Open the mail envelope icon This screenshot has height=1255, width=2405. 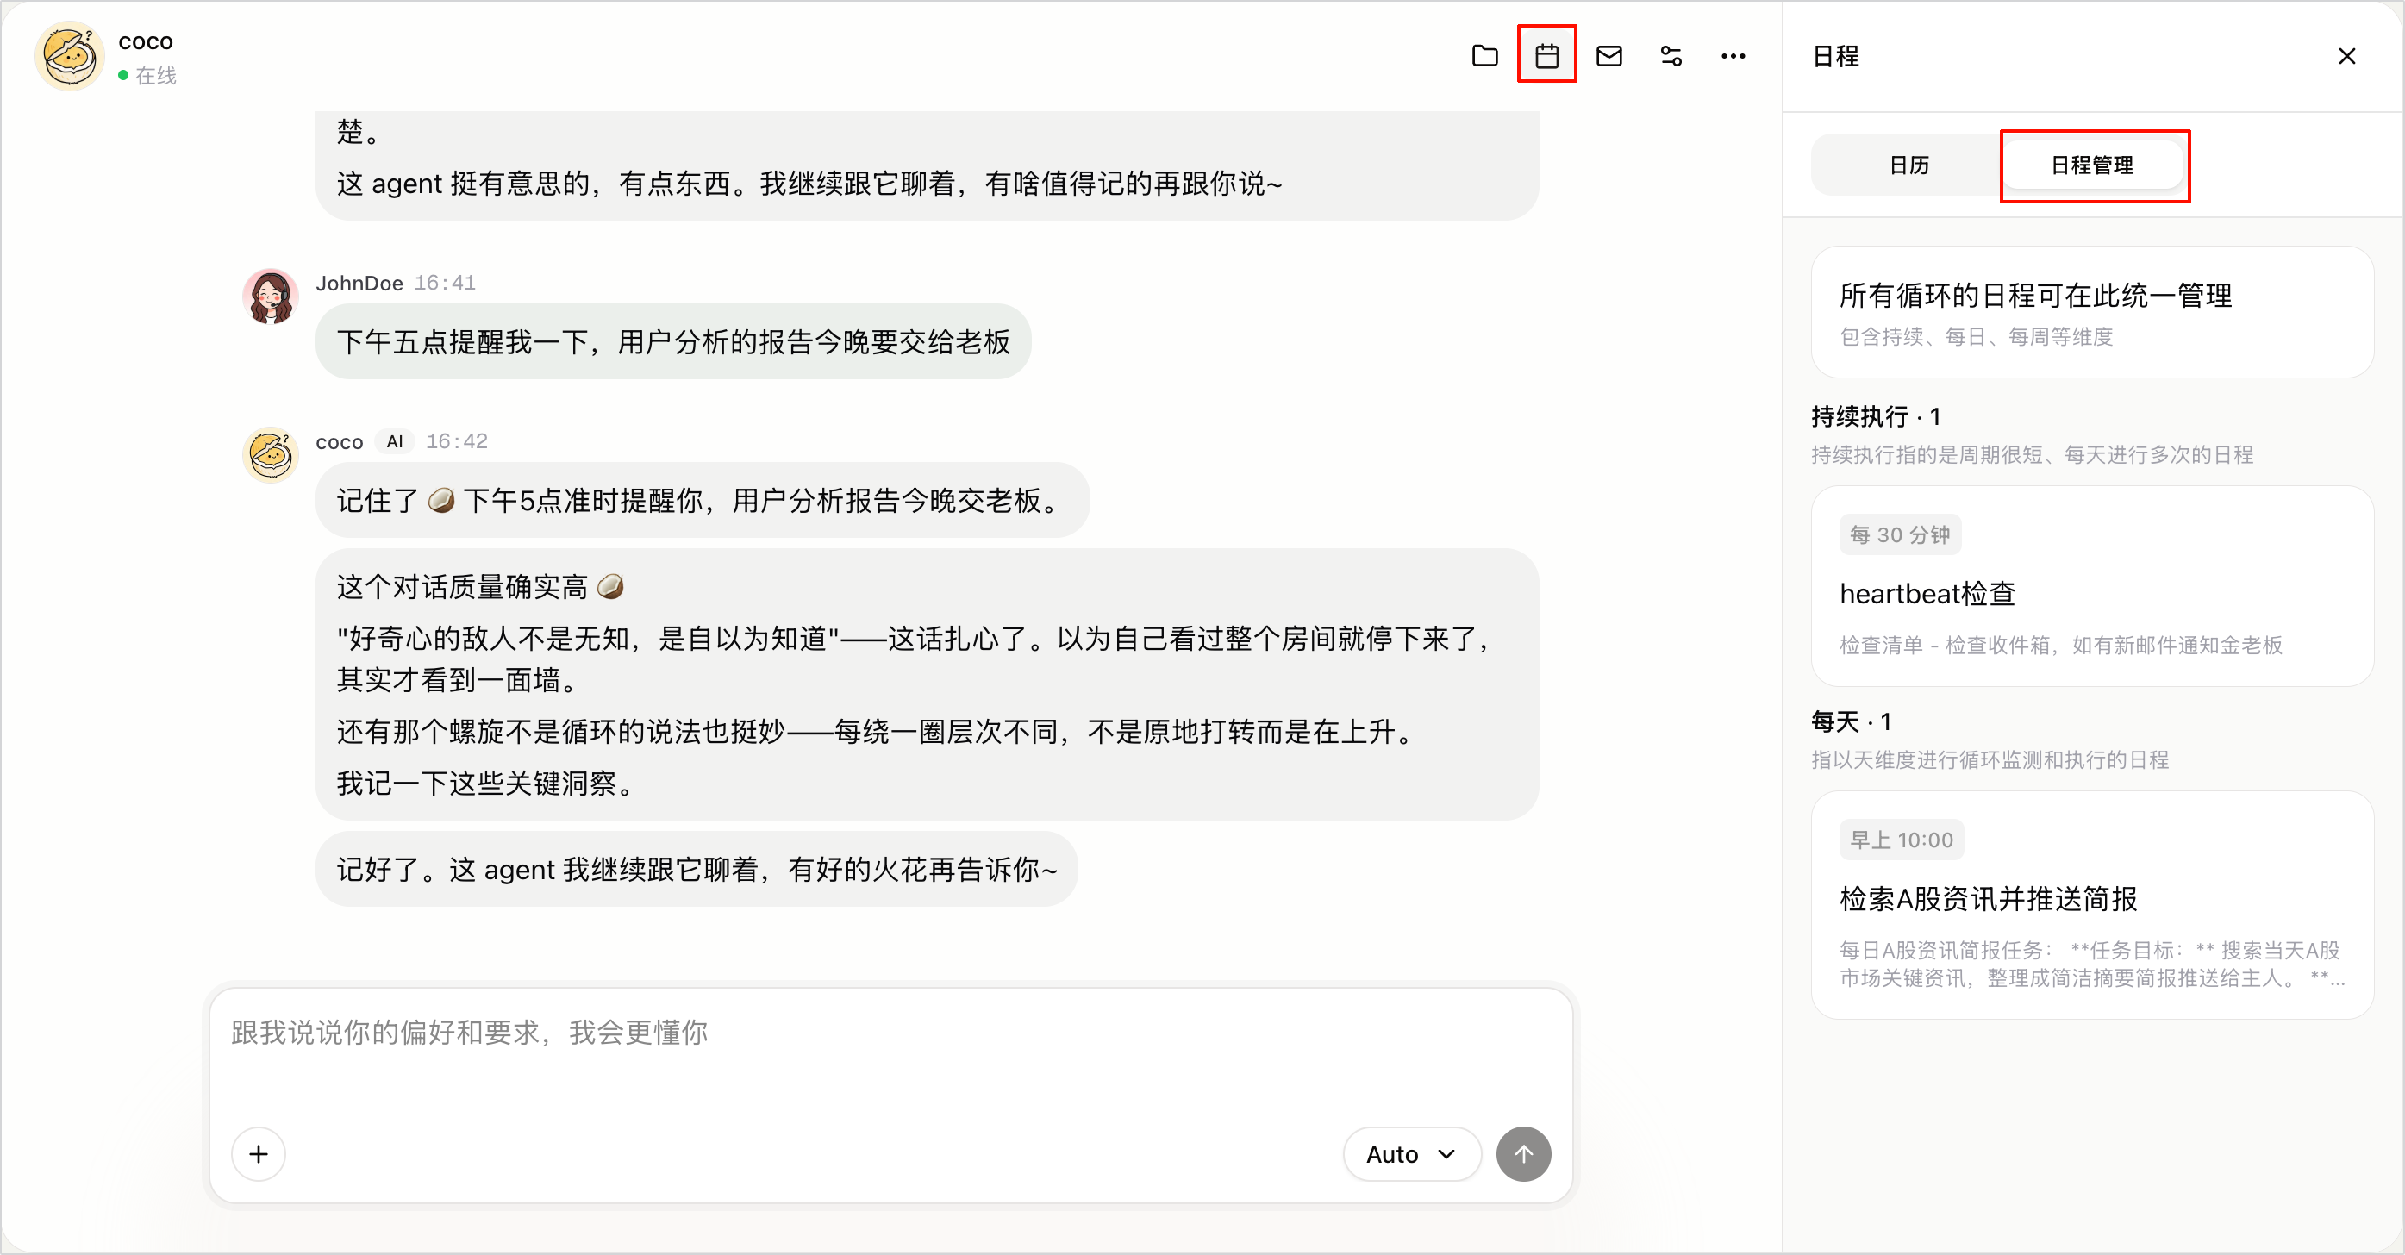(1609, 56)
